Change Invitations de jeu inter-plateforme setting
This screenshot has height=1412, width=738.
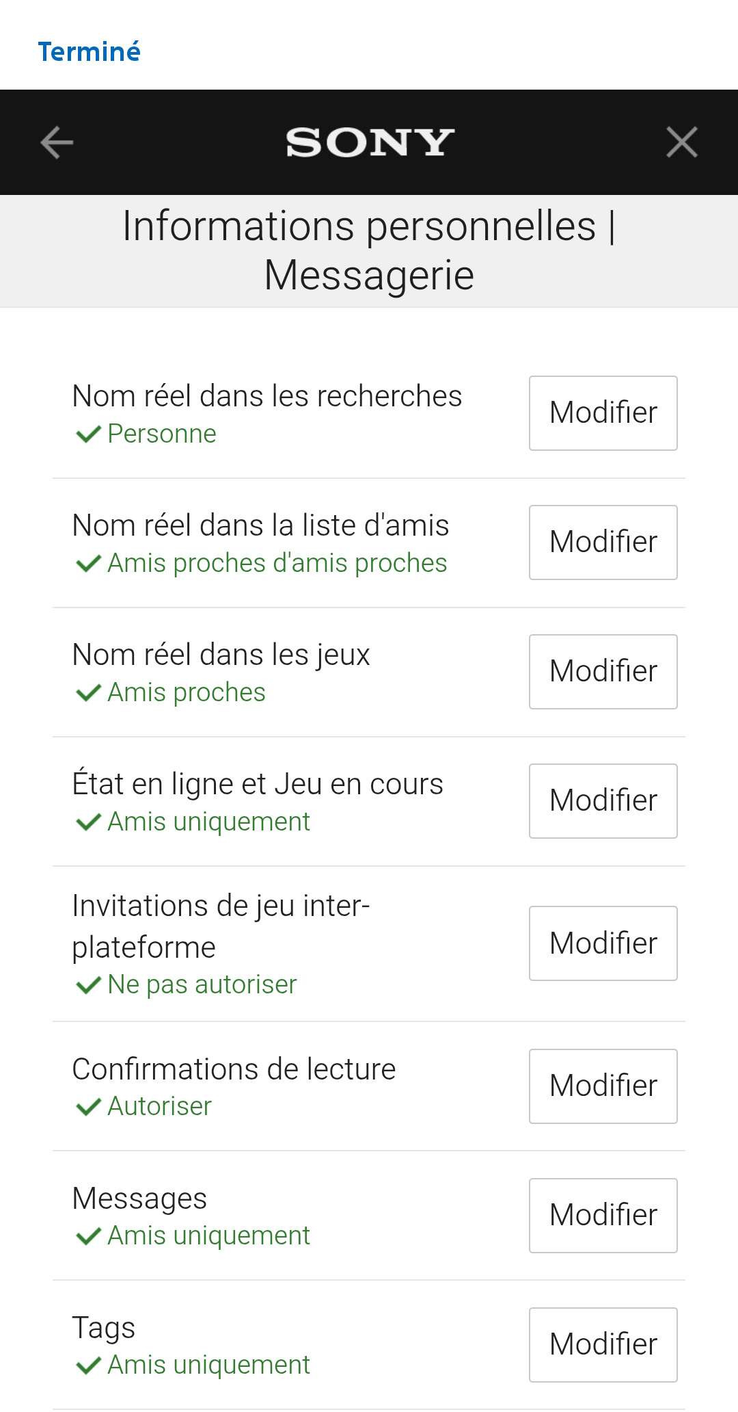603,943
